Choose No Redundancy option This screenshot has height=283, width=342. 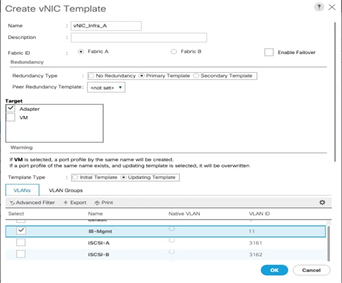pos(91,76)
